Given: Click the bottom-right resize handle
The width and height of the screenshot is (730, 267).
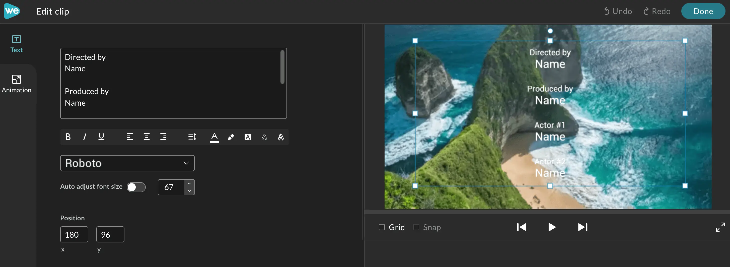Looking at the screenshot, I should pyautogui.click(x=685, y=186).
